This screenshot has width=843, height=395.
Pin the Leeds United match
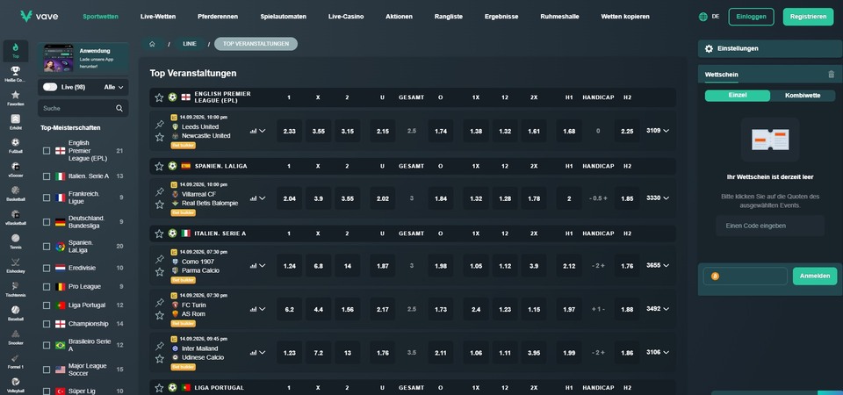click(x=159, y=125)
